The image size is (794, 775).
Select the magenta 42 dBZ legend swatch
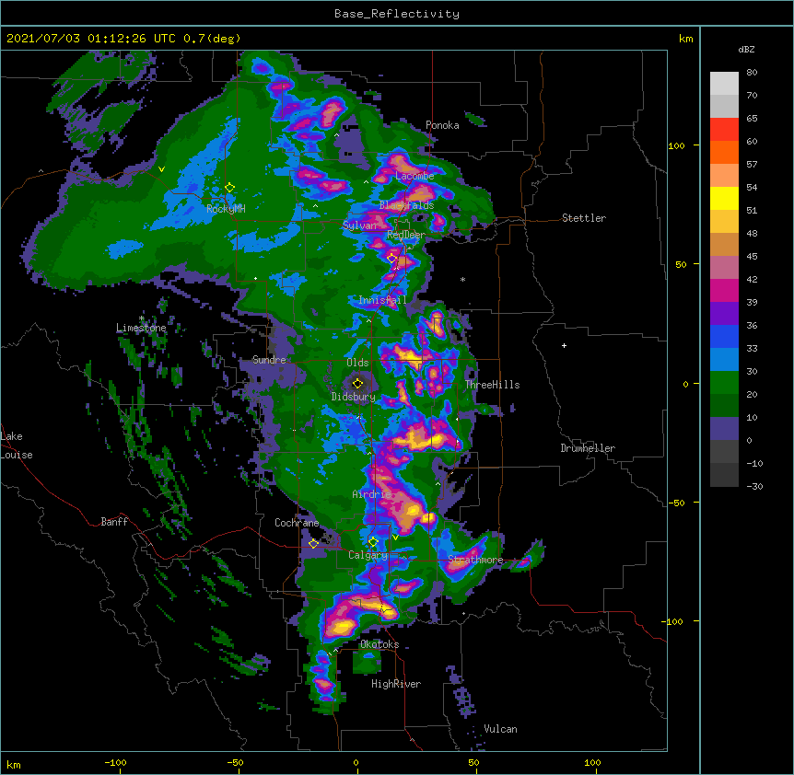click(x=724, y=290)
